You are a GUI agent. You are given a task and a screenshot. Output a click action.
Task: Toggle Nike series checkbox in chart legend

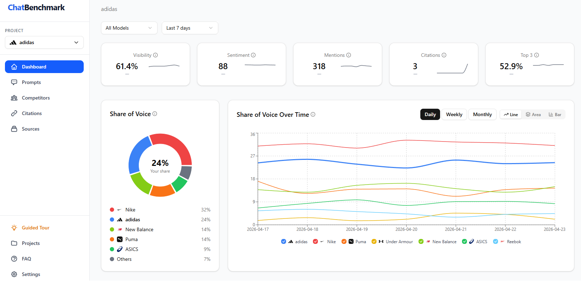pyautogui.click(x=315, y=242)
